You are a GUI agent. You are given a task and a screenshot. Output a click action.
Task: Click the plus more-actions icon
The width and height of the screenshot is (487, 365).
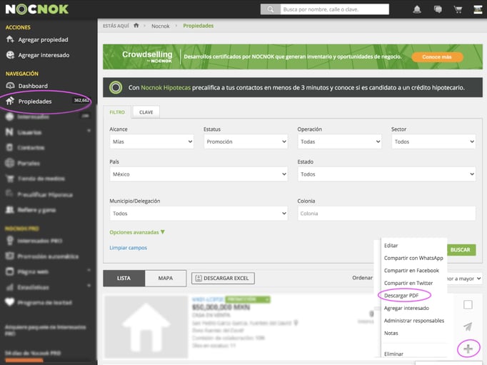pos(468,349)
